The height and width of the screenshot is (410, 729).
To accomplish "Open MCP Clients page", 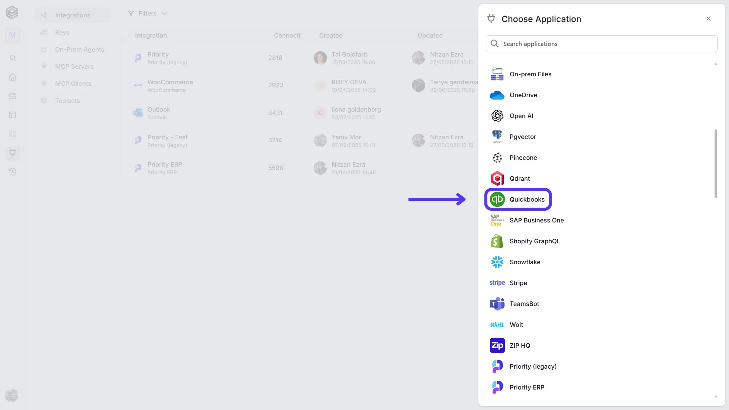I will point(73,84).
